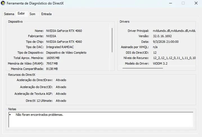Minimize the DirectX diagnostic window
The width and height of the screenshot is (202, 137).
pyautogui.click(x=171, y=3)
